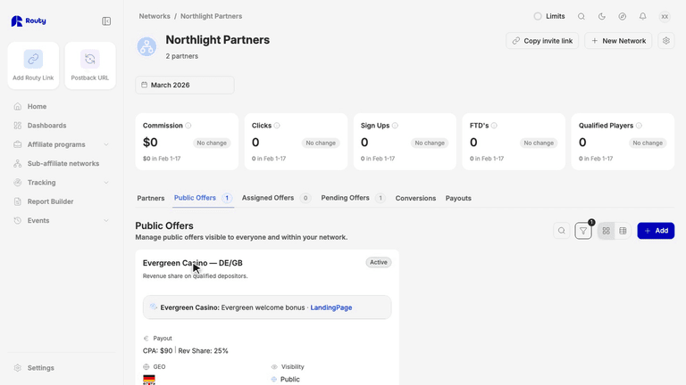Screen dimensions: 686x385
Task: Click Evergreen welcome bonus text
Action: pyautogui.click(x=263, y=307)
